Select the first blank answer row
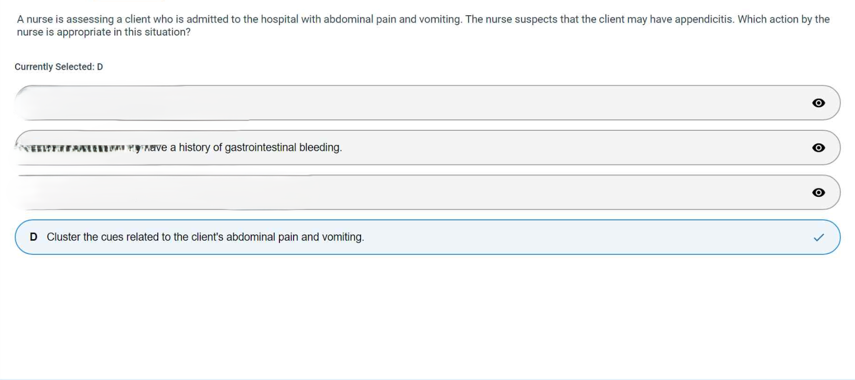Screen dimensions: 855x380 pyautogui.click(x=367, y=103)
